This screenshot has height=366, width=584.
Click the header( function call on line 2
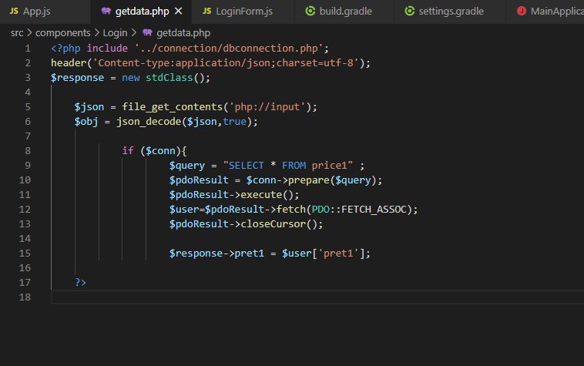pos(71,63)
